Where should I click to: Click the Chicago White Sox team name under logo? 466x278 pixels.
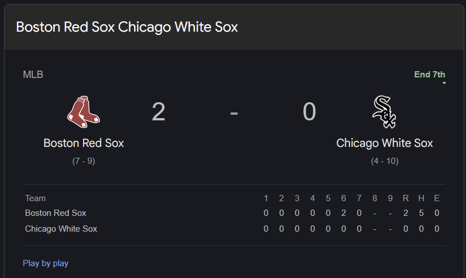point(384,143)
